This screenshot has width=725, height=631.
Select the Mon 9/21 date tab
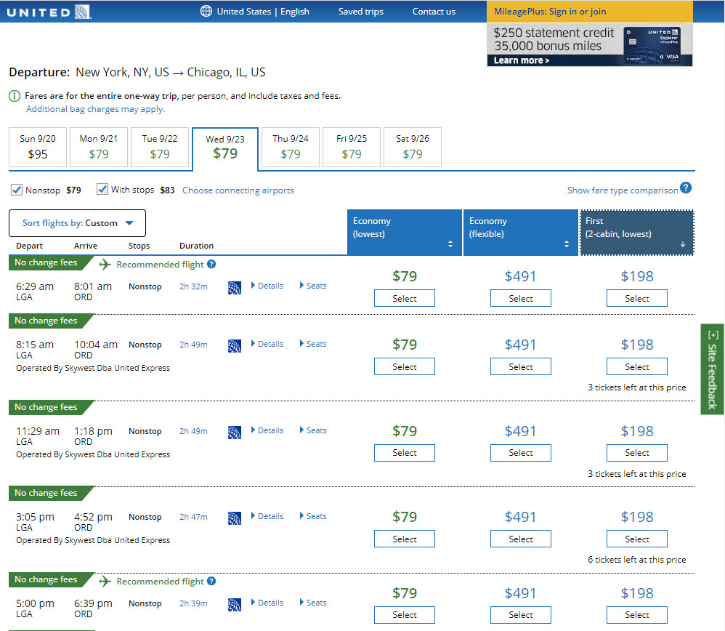[99, 147]
